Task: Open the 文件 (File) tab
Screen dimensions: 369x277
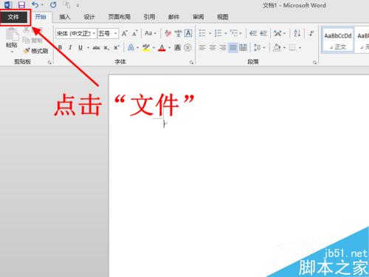Action: [13, 17]
